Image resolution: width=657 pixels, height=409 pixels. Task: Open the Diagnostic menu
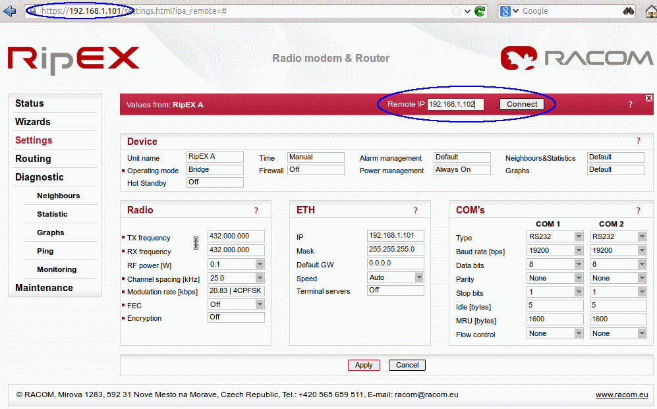(x=40, y=177)
